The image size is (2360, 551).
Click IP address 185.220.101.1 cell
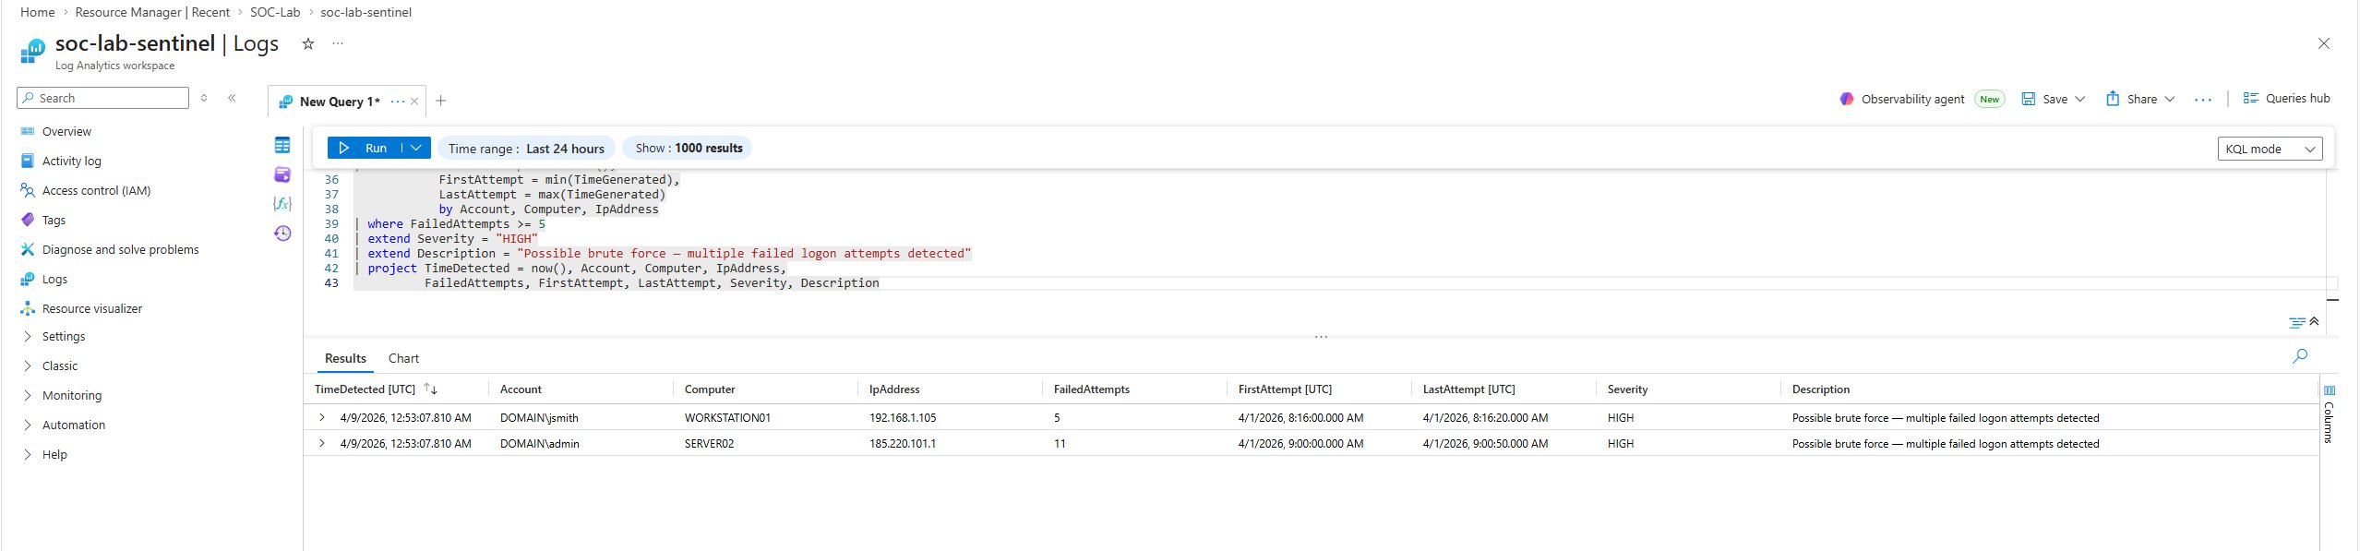point(903,444)
